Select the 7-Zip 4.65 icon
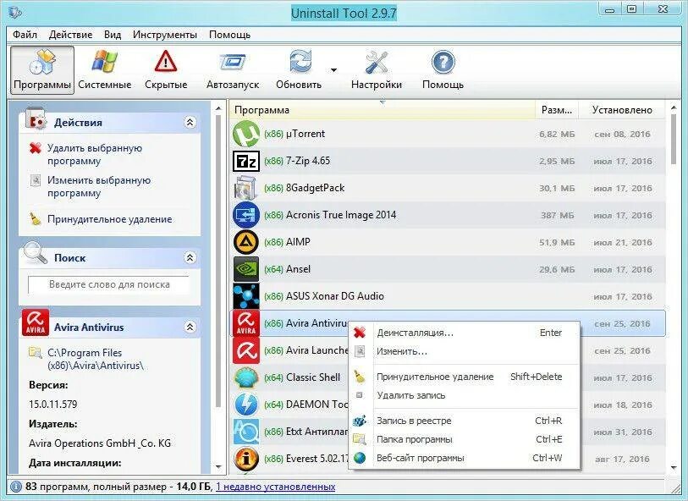Image resolution: width=688 pixels, height=501 pixels. tap(245, 161)
